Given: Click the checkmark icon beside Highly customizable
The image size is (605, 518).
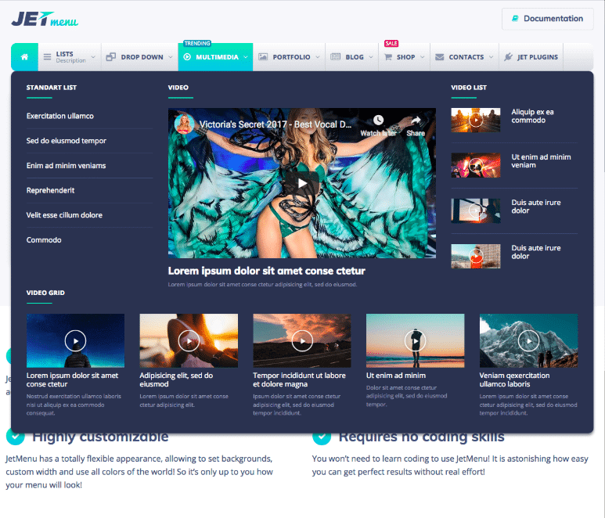Looking at the screenshot, I should point(16,437).
